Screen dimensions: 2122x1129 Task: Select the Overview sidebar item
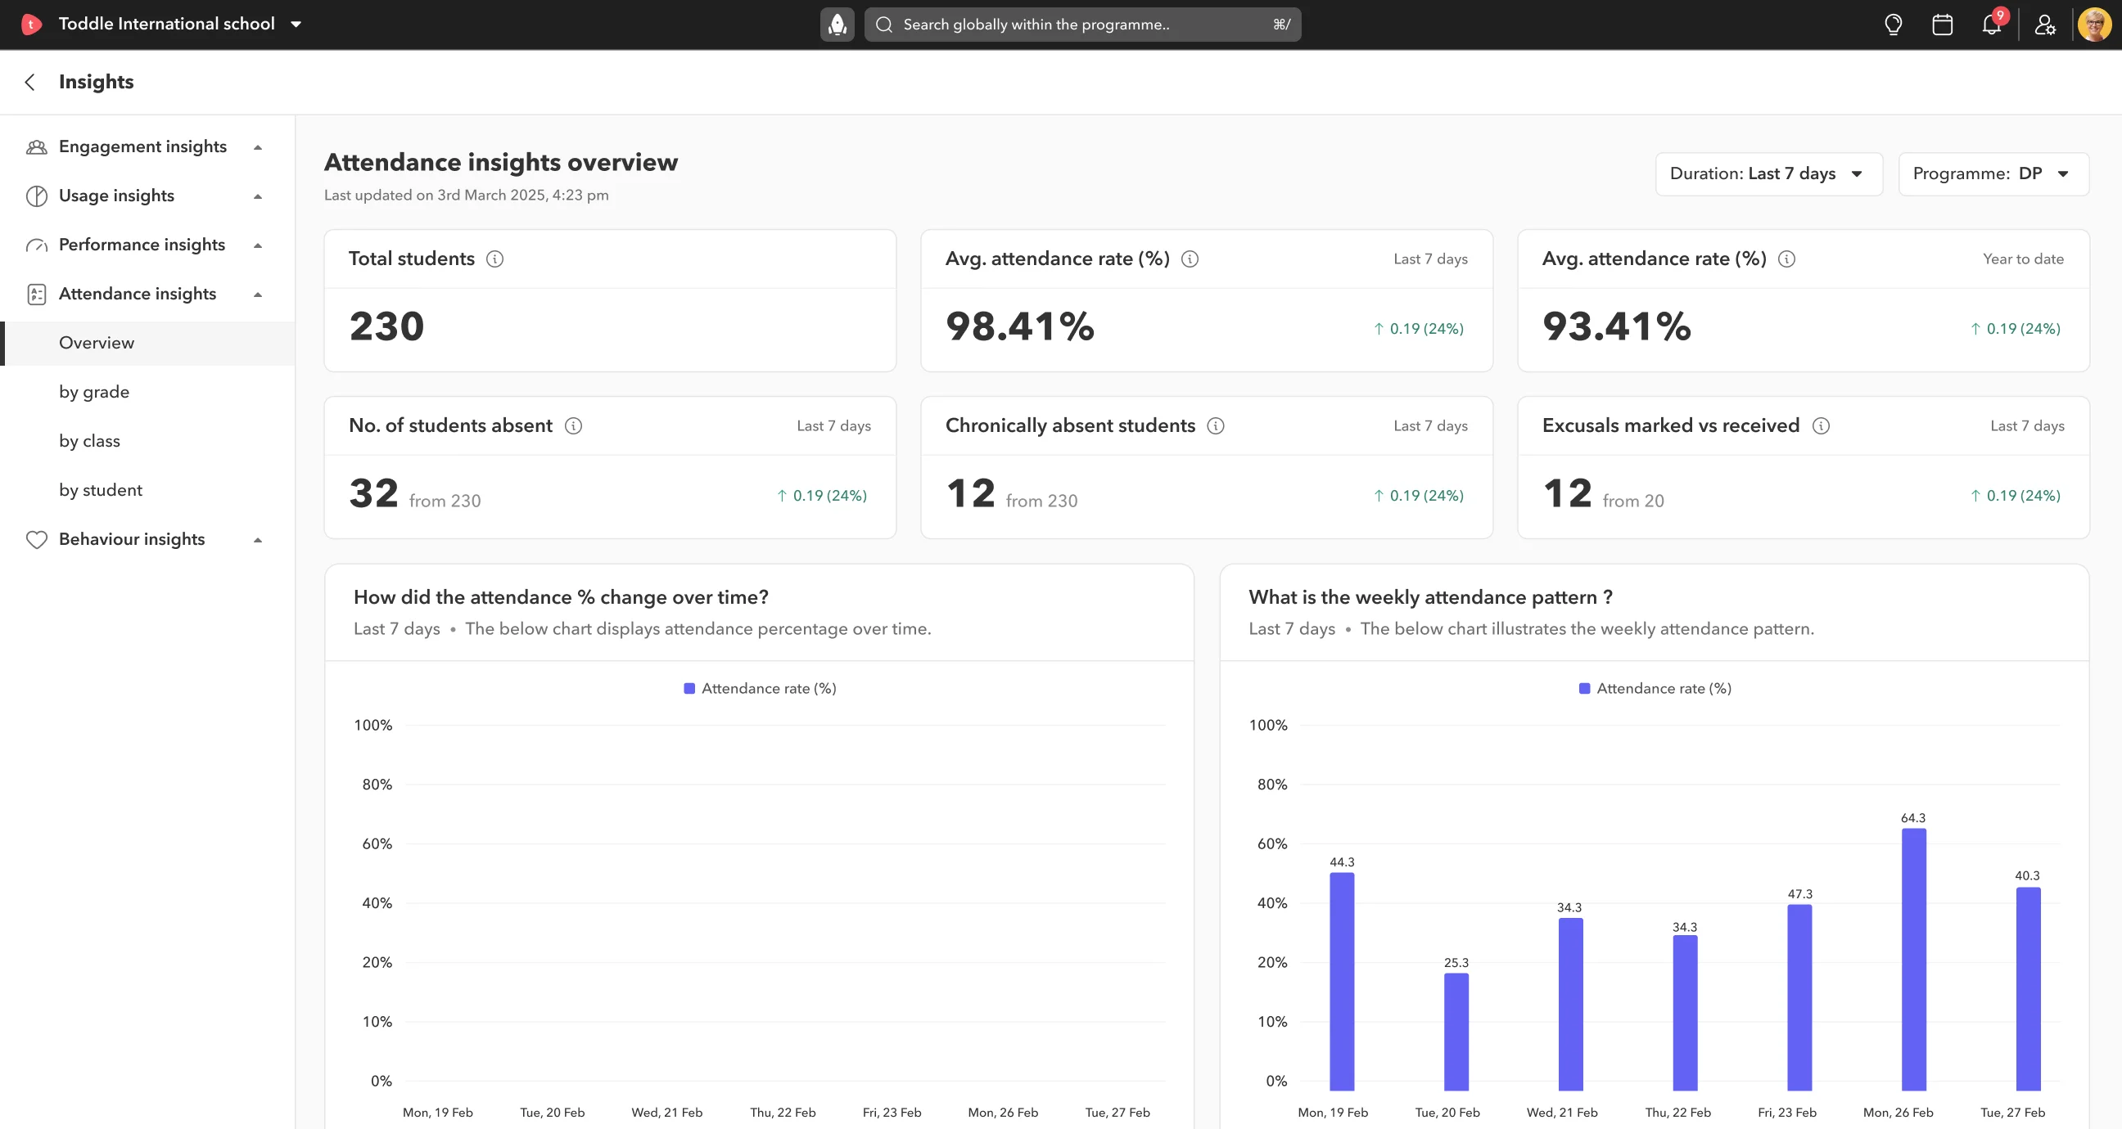(149, 344)
